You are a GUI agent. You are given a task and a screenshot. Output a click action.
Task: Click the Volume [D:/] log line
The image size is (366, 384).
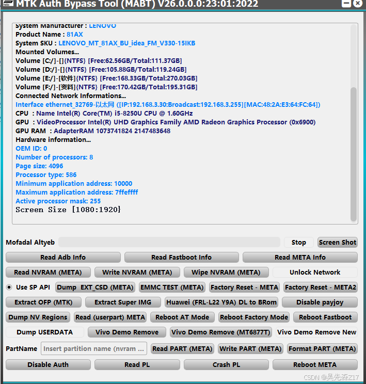pyautogui.click(x=101, y=70)
